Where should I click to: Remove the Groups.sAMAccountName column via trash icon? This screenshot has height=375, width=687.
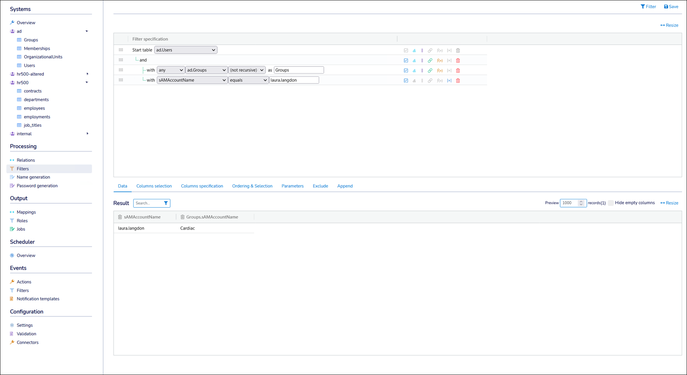pos(183,217)
